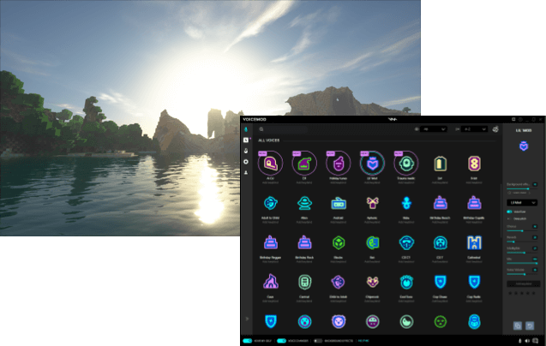Open the Voicebox microphone sidebar icon
Viewport: 546px width, 346px height.
pos(246,129)
